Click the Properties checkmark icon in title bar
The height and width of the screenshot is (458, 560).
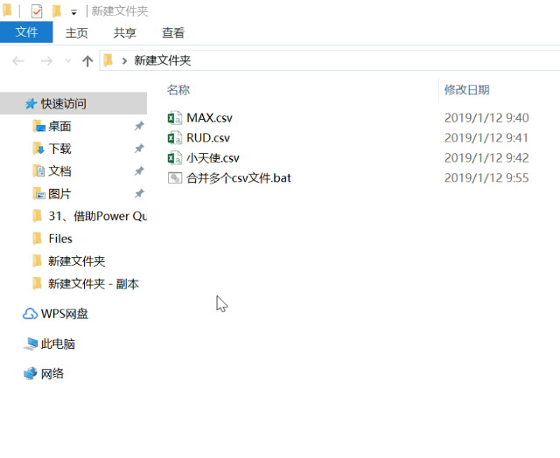(37, 11)
